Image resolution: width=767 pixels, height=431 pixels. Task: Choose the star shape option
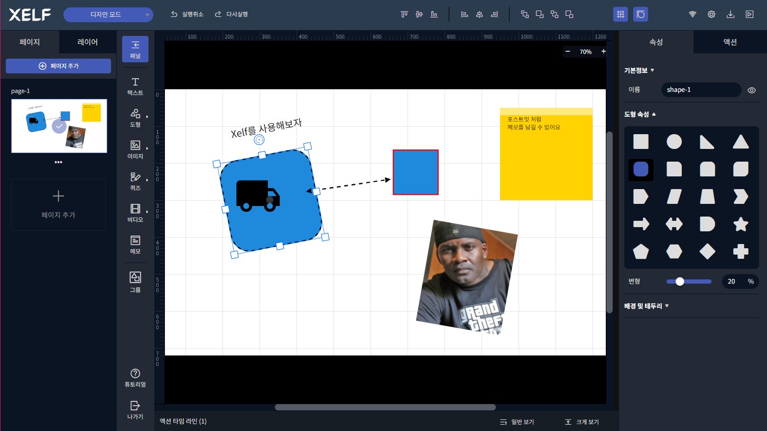click(741, 224)
